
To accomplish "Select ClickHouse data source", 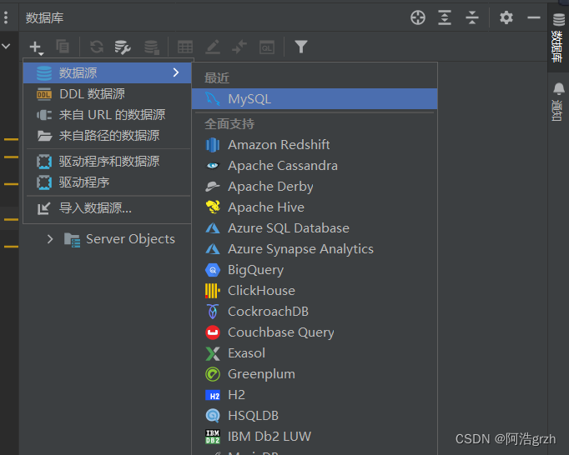I will coord(315,291).
